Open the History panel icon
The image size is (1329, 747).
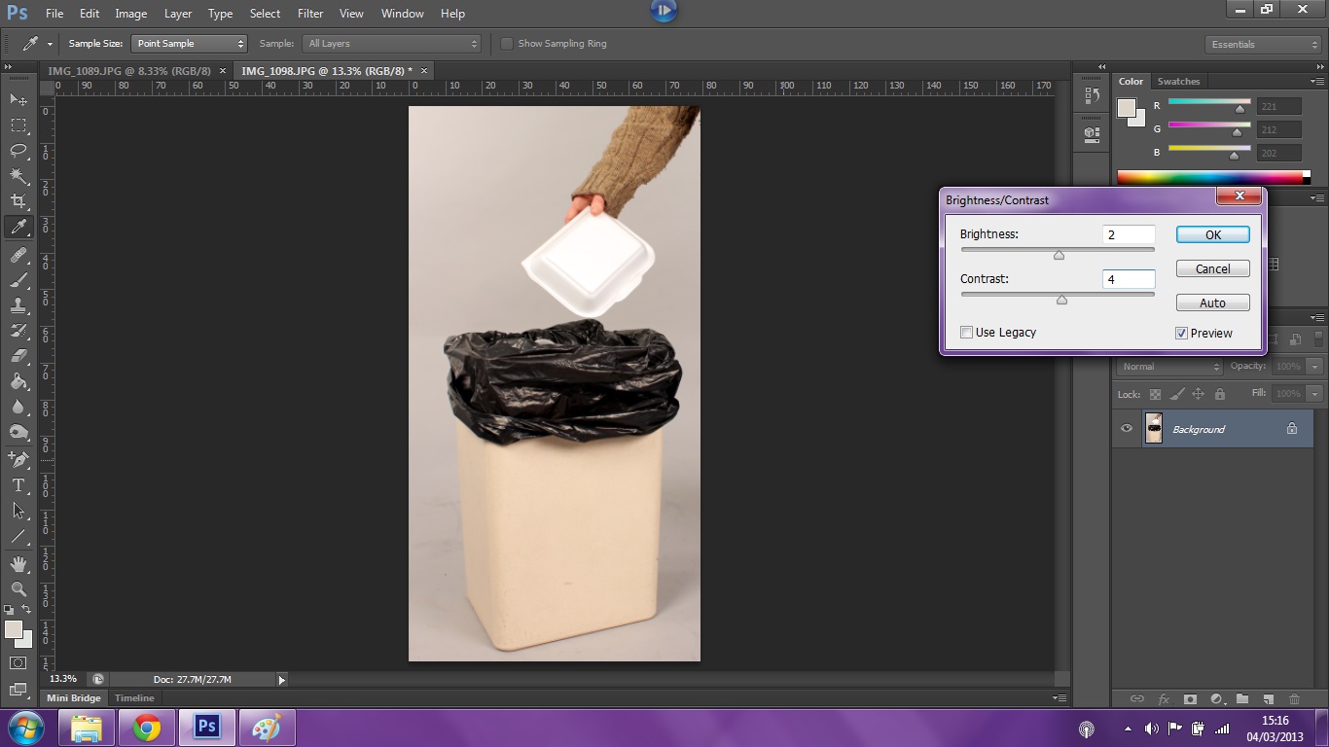(1091, 96)
